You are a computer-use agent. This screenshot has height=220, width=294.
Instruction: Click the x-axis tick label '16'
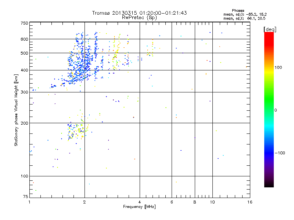tap(250, 202)
